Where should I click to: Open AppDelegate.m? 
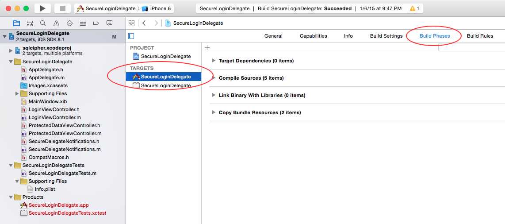[x=46, y=77]
